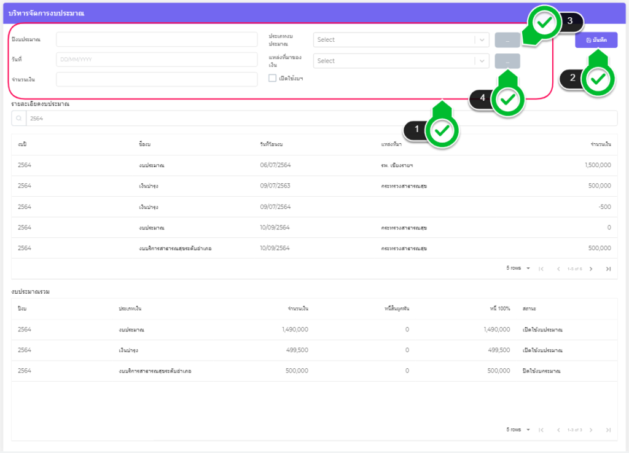Go to next page of รายละเอียดงบประมาณ table

[x=591, y=269]
